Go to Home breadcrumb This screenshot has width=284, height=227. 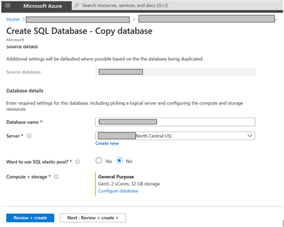tap(13, 19)
